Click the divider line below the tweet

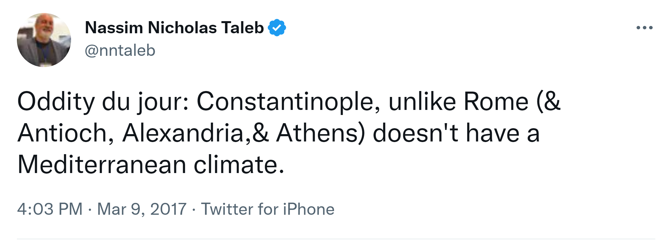(x=336, y=239)
